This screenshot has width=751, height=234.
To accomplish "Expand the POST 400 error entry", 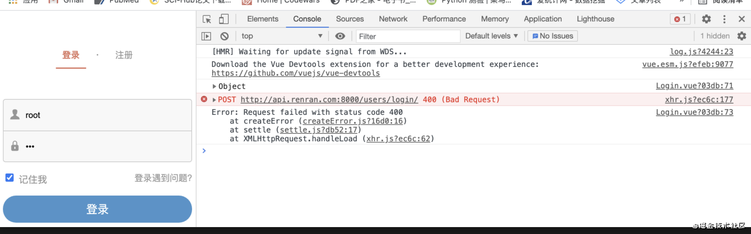I will click(215, 100).
